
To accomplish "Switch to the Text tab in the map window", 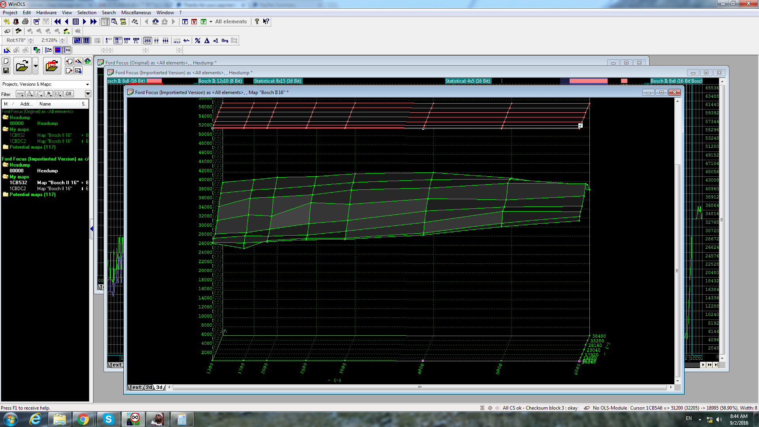I will [x=136, y=387].
